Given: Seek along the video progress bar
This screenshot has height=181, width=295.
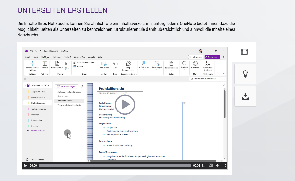Looking at the screenshot, I should (115, 165).
